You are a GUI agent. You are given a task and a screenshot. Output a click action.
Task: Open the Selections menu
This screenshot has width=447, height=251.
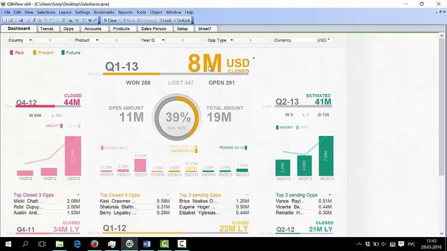(46, 13)
